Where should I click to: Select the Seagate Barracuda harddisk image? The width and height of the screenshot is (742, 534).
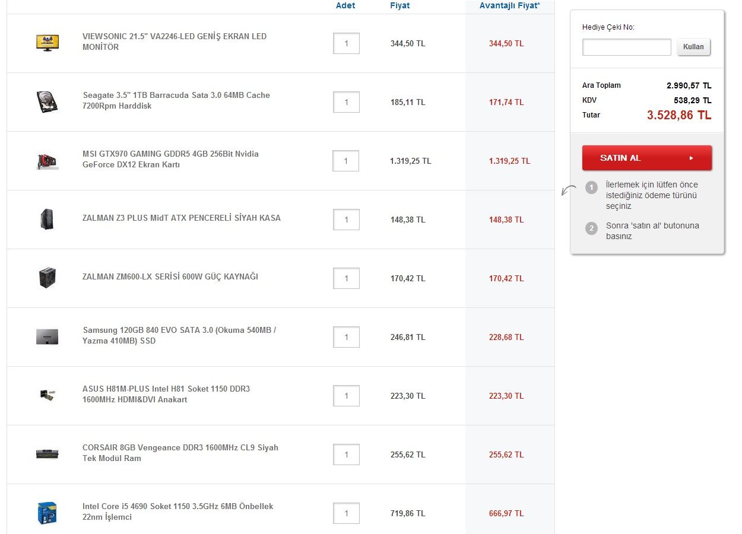(x=47, y=101)
